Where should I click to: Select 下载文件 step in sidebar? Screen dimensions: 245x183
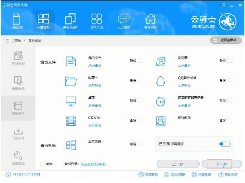[18, 133]
